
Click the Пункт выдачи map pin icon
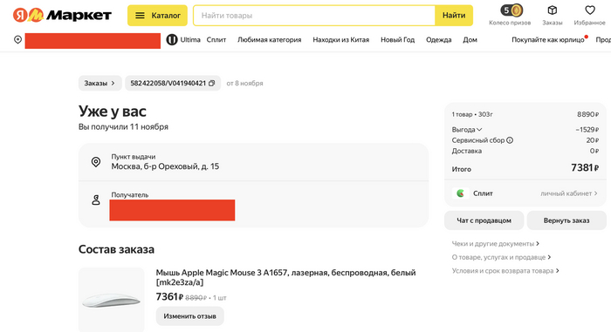point(96,162)
